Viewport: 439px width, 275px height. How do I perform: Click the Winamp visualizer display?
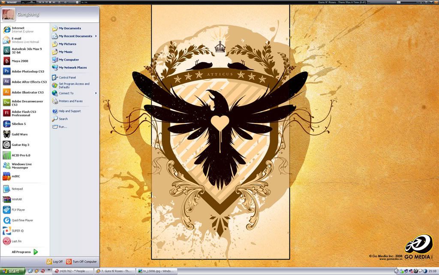pos(29,2)
